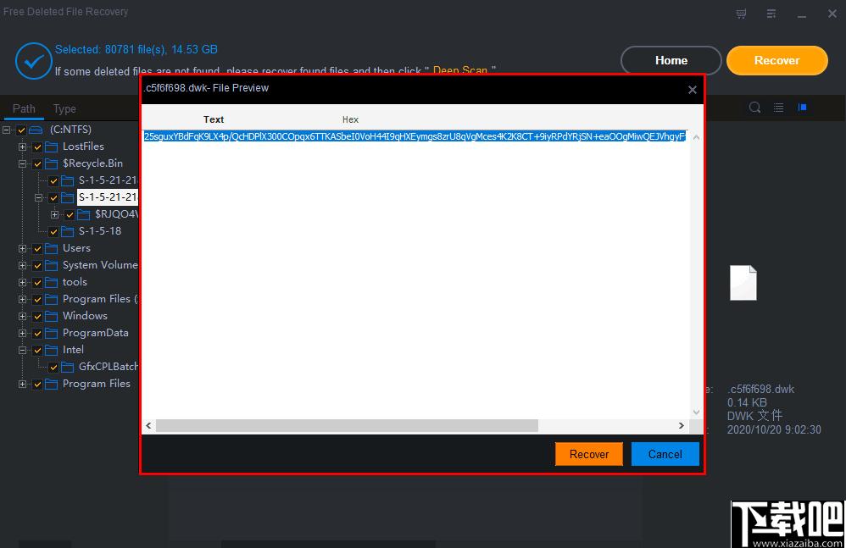Collapse the C:NTFS drive node
Viewport: 846px width, 548px height.
coord(7,130)
